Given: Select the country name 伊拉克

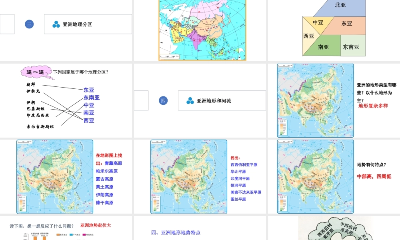Looking at the screenshot, I should pyautogui.click(x=33, y=91).
